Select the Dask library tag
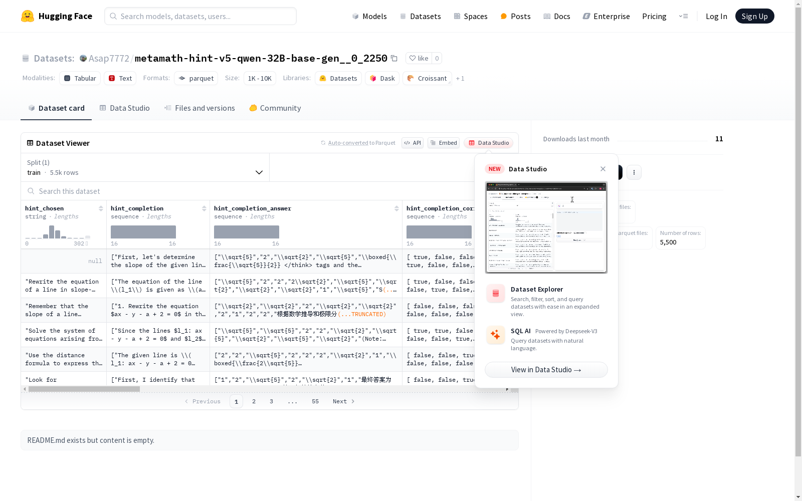 (382, 78)
